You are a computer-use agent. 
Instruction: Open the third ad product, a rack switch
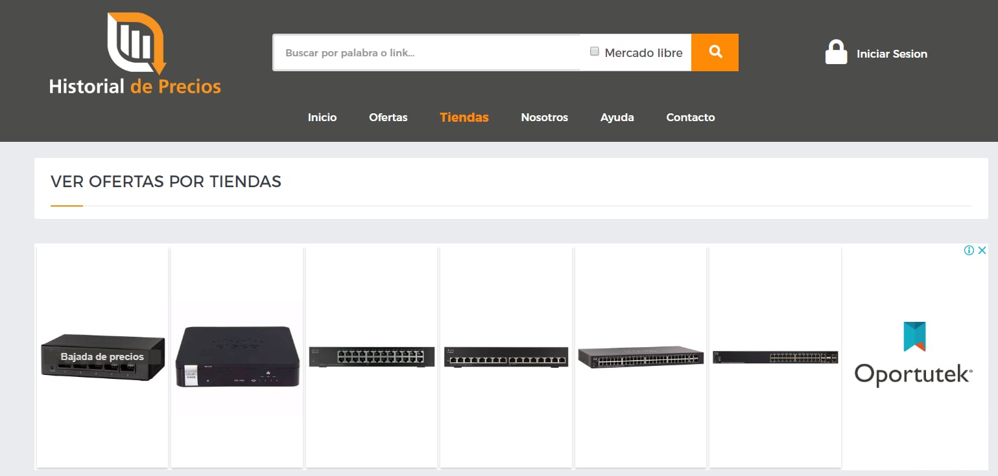[372, 357]
